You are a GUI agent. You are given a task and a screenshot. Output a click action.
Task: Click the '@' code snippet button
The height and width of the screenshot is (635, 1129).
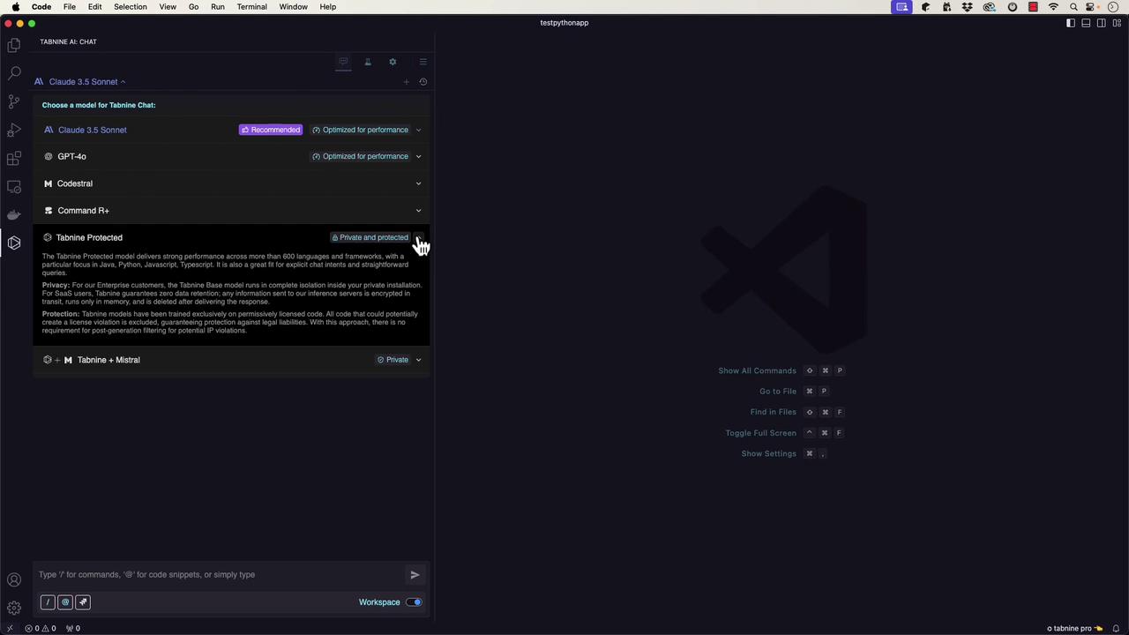point(65,602)
